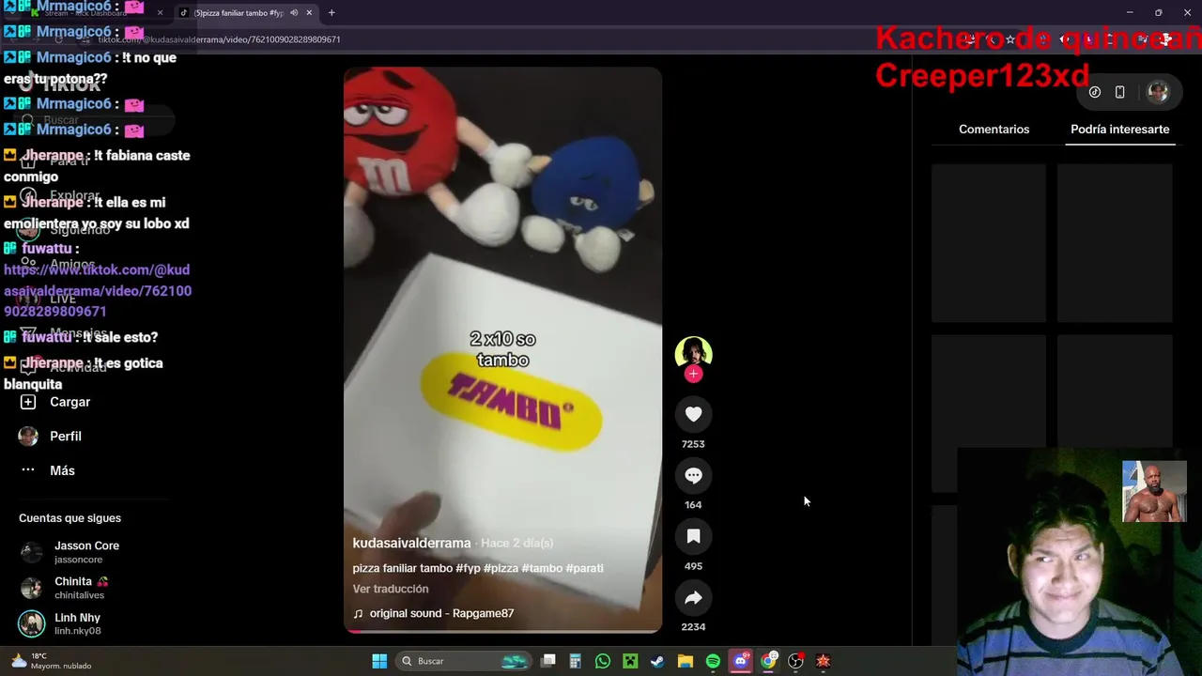1202x676 pixels.
Task: Click the TikTok link in chat overlay
Action: point(98,290)
